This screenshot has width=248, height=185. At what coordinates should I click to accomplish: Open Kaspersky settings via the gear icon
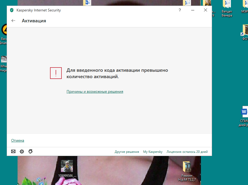coord(22,152)
